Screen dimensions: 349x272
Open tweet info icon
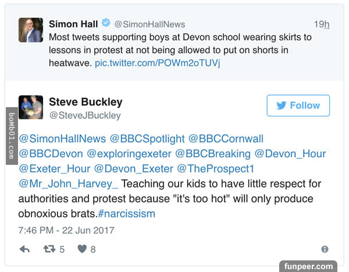(x=325, y=249)
